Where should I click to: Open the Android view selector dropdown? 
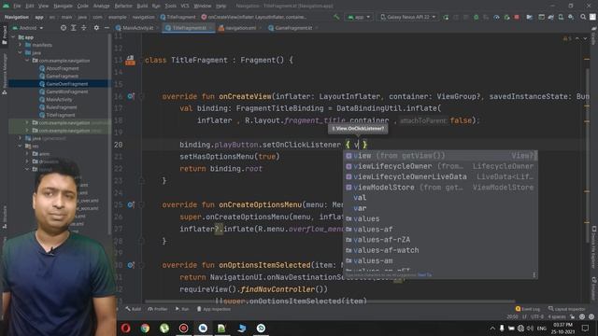28,28
